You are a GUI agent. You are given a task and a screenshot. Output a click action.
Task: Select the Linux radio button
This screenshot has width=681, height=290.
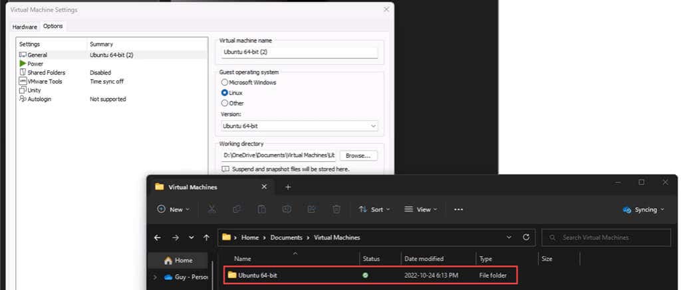pyautogui.click(x=225, y=93)
